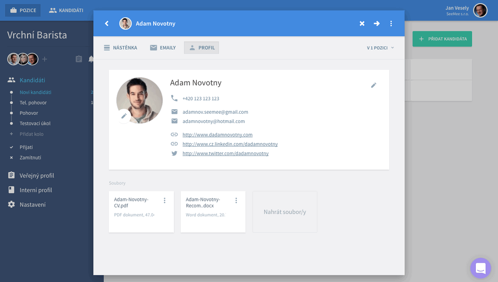Screen dimensions: 498x282
Task: Edit profile details with pencil icon
Action: [373, 85]
